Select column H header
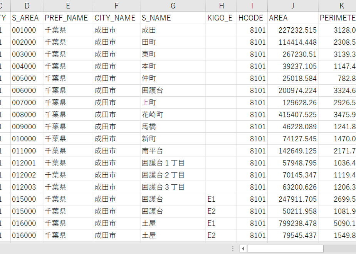 222,6
